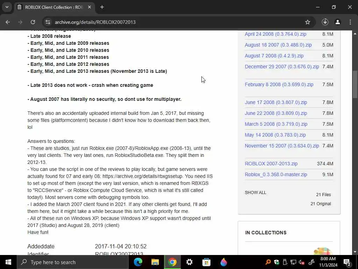Screen dimensions: 358x269
Task: Open the Windows Start menu
Action: [8, 262]
